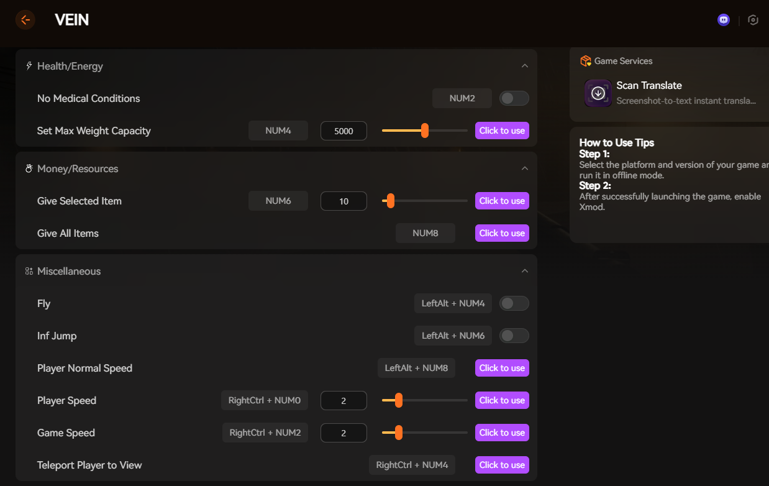
Task: Collapse the Money/Resources section chevron
Action: click(524, 168)
